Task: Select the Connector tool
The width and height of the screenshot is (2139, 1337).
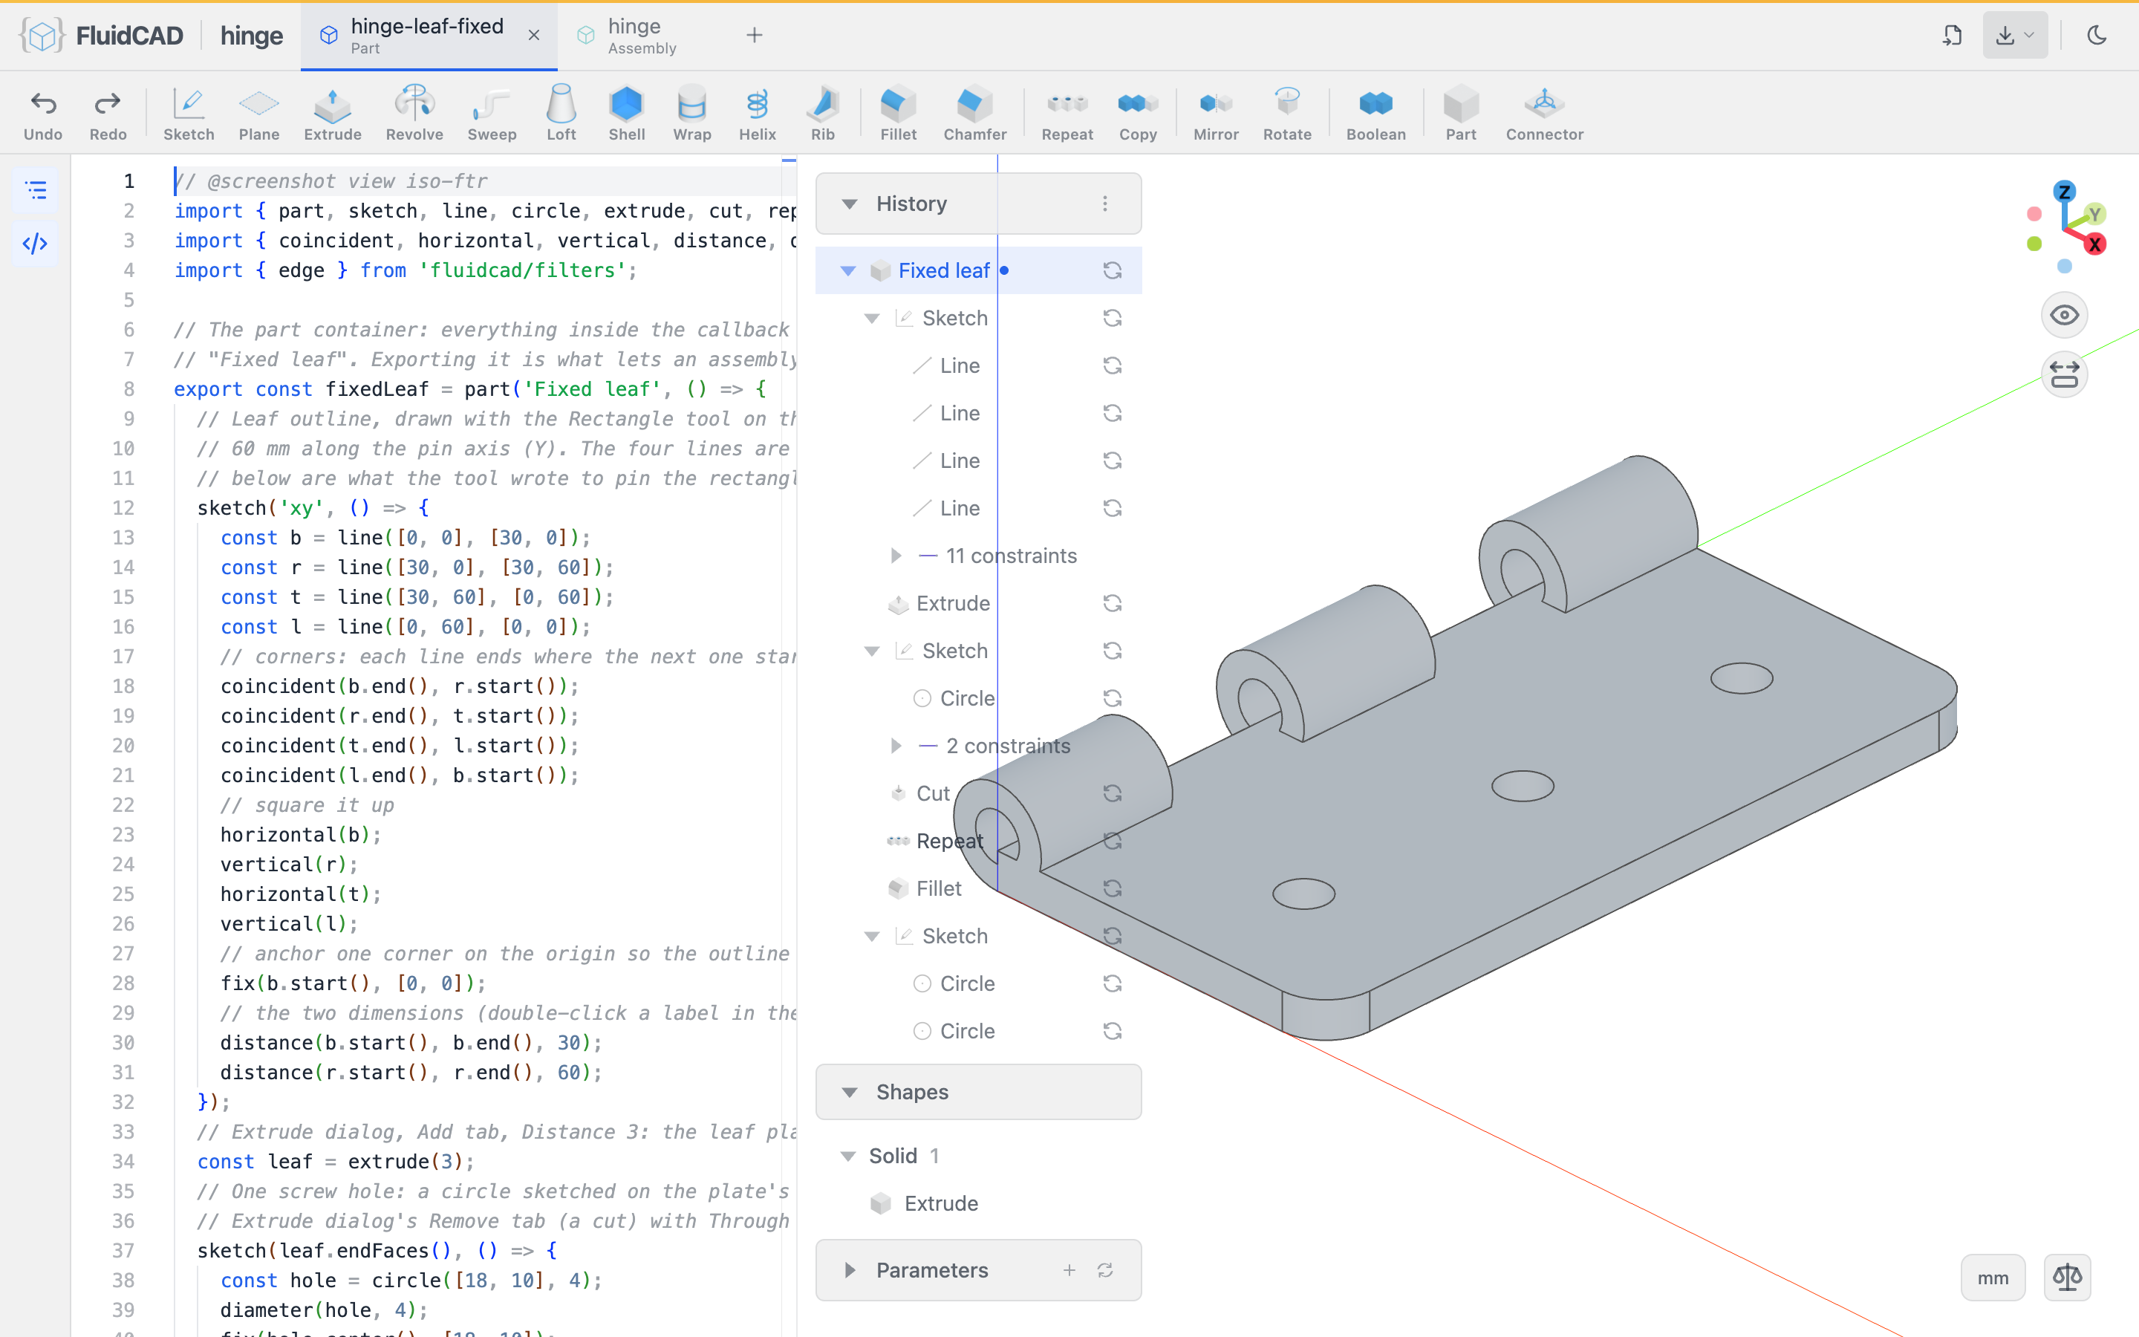Action: pyautogui.click(x=1544, y=113)
